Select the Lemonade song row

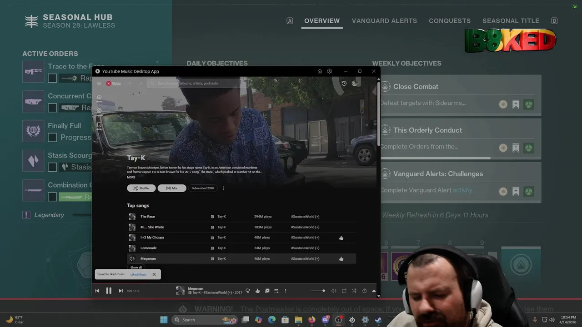[x=241, y=248]
